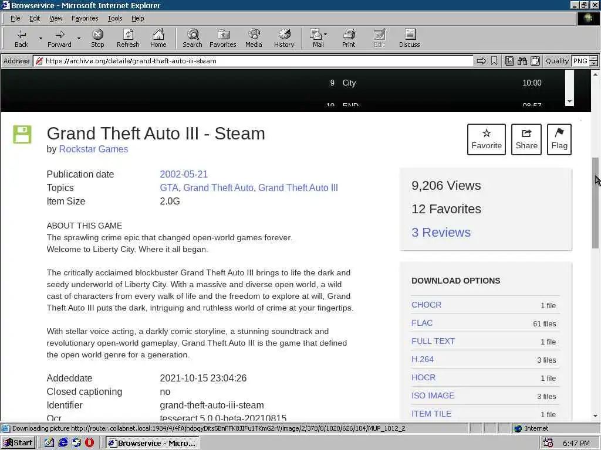
Task: Open the Media toolbar pane
Action: pyautogui.click(x=254, y=38)
